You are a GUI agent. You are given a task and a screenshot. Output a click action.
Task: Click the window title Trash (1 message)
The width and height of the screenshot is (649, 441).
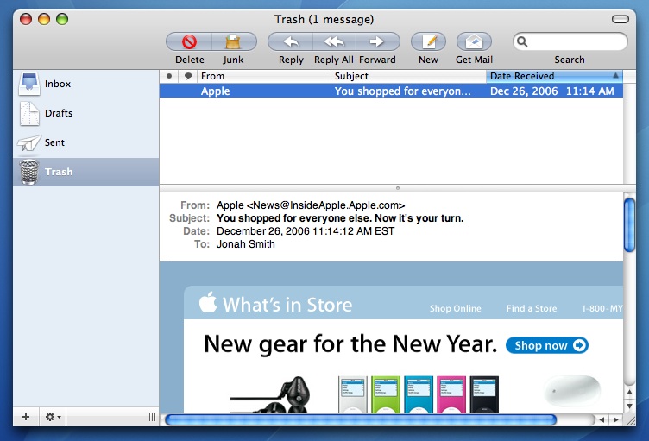coord(324,20)
